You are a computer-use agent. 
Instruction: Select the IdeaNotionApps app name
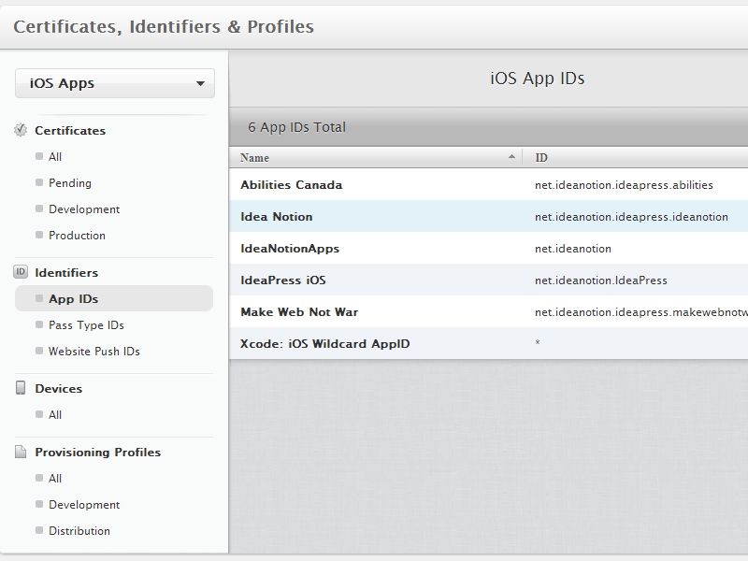[x=290, y=249]
